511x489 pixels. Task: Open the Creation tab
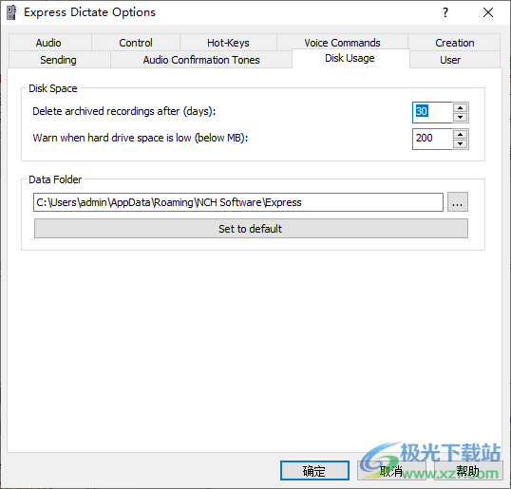coord(454,43)
